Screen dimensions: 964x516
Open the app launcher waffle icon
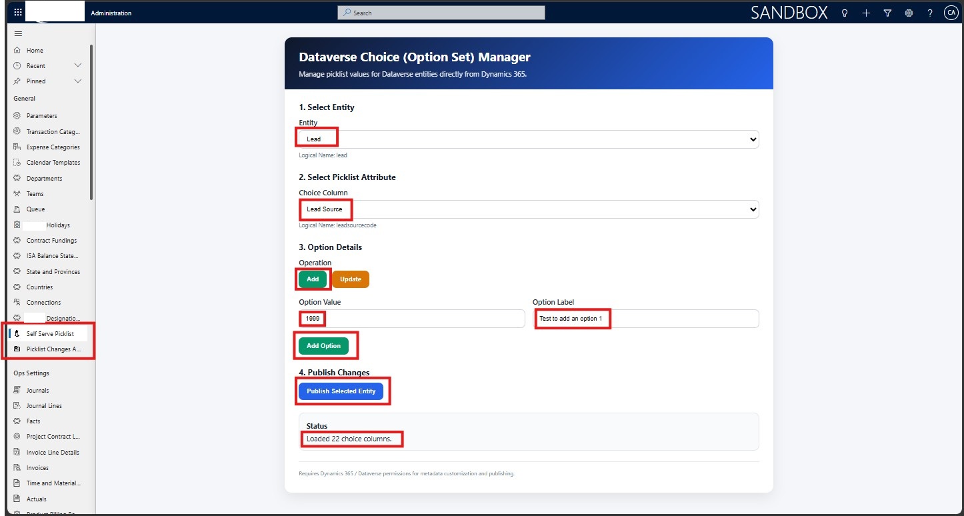[x=18, y=13]
